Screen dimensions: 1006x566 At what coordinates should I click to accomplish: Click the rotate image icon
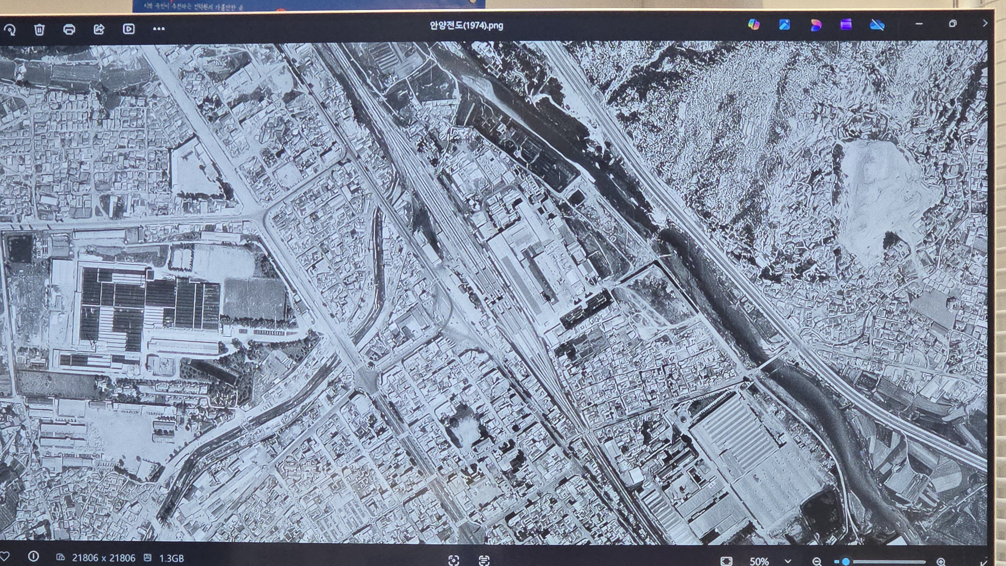(x=10, y=30)
